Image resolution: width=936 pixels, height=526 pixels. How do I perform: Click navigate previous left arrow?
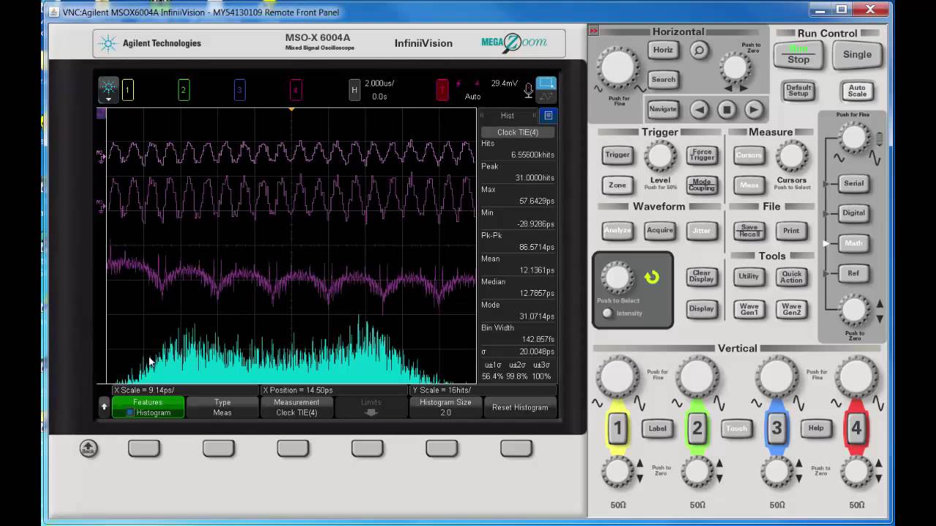pos(699,110)
